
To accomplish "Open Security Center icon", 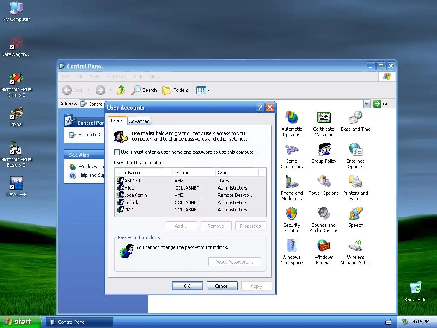I will 291,220.
